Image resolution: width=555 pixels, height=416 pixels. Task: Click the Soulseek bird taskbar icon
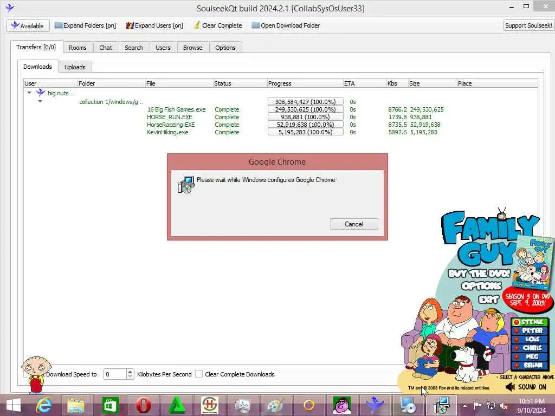(x=375, y=405)
